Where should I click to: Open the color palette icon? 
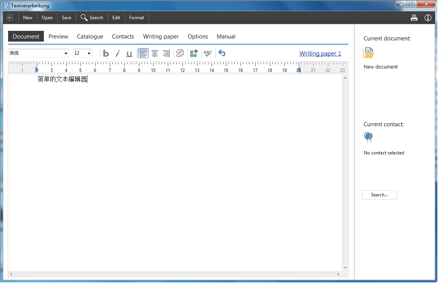180,53
